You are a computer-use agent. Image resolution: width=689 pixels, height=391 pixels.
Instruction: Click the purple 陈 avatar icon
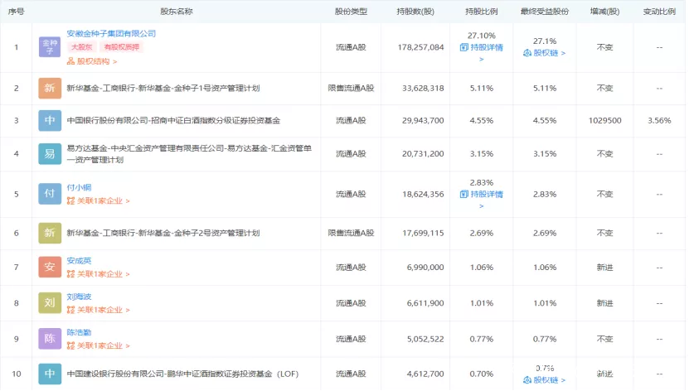[50, 339]
